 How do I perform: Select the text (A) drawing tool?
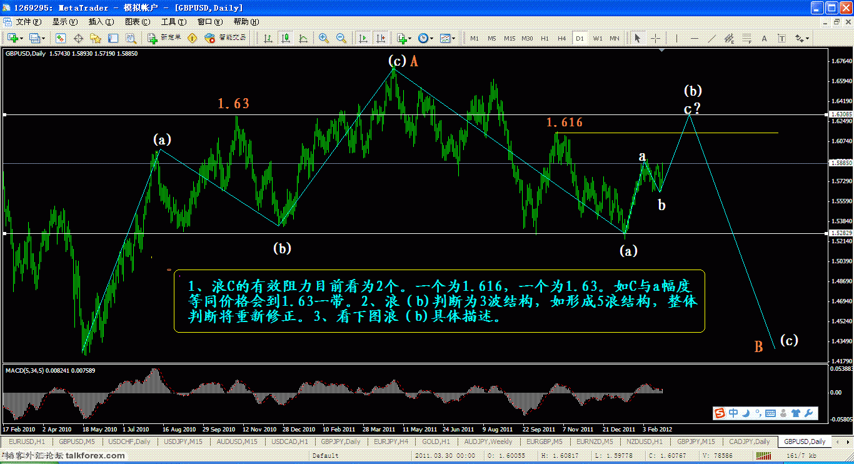(x=764, y=38)
